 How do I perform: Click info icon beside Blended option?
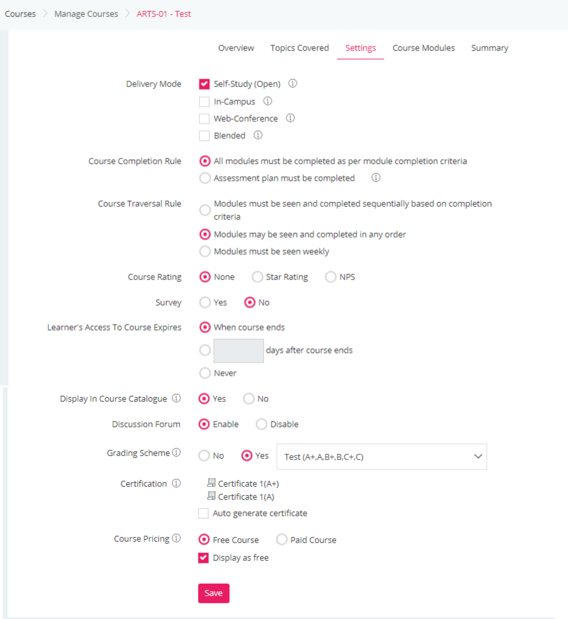coord(258,135)
